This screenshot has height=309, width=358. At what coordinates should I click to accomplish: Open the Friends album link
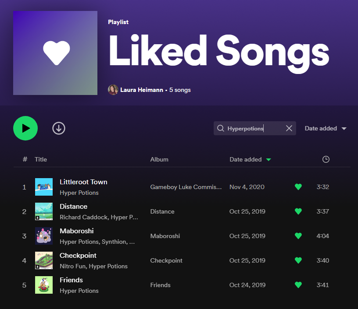(160, 285)
